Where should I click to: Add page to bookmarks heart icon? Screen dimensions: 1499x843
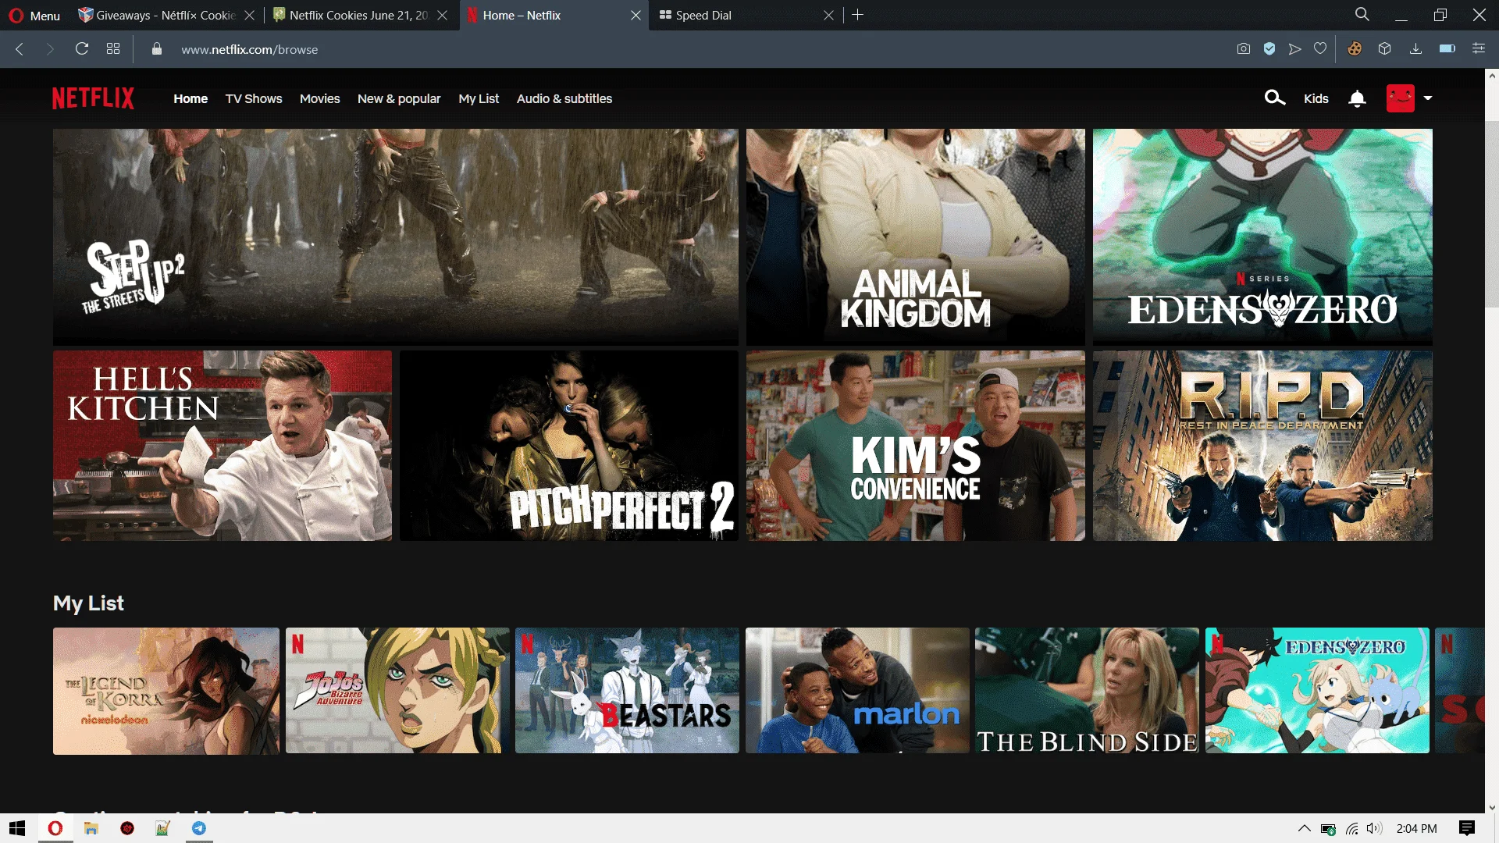[1319, 49]
